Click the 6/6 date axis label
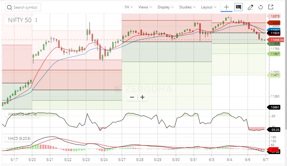The height and width of the screenshot is (166, 287). 248,160
